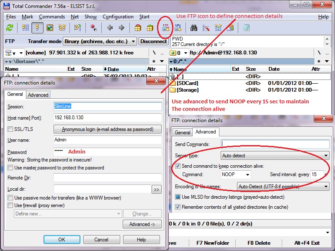Click the Host name[:Port] field
335x251 pixels.
108,118
